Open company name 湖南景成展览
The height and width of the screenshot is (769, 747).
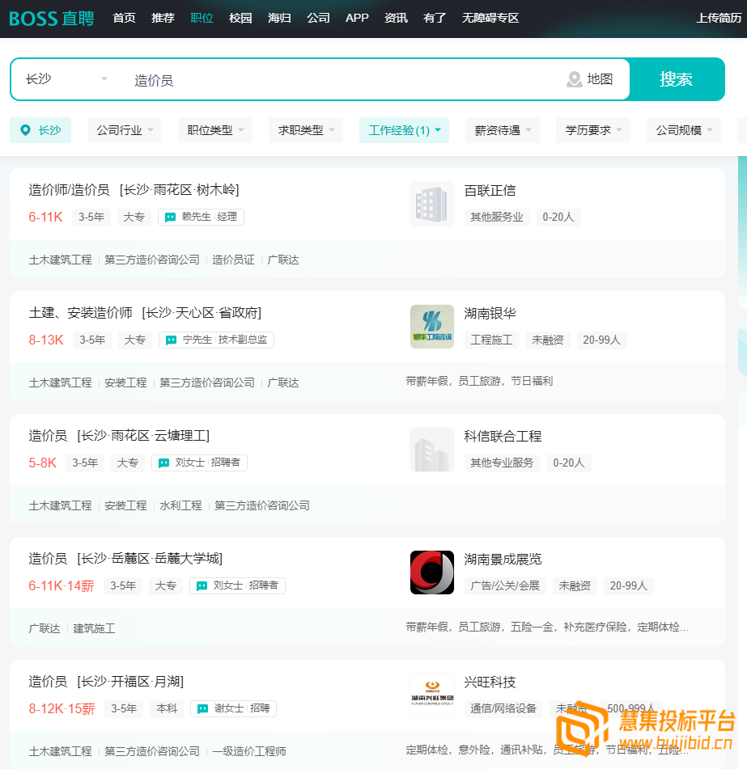tap(503, 559)
